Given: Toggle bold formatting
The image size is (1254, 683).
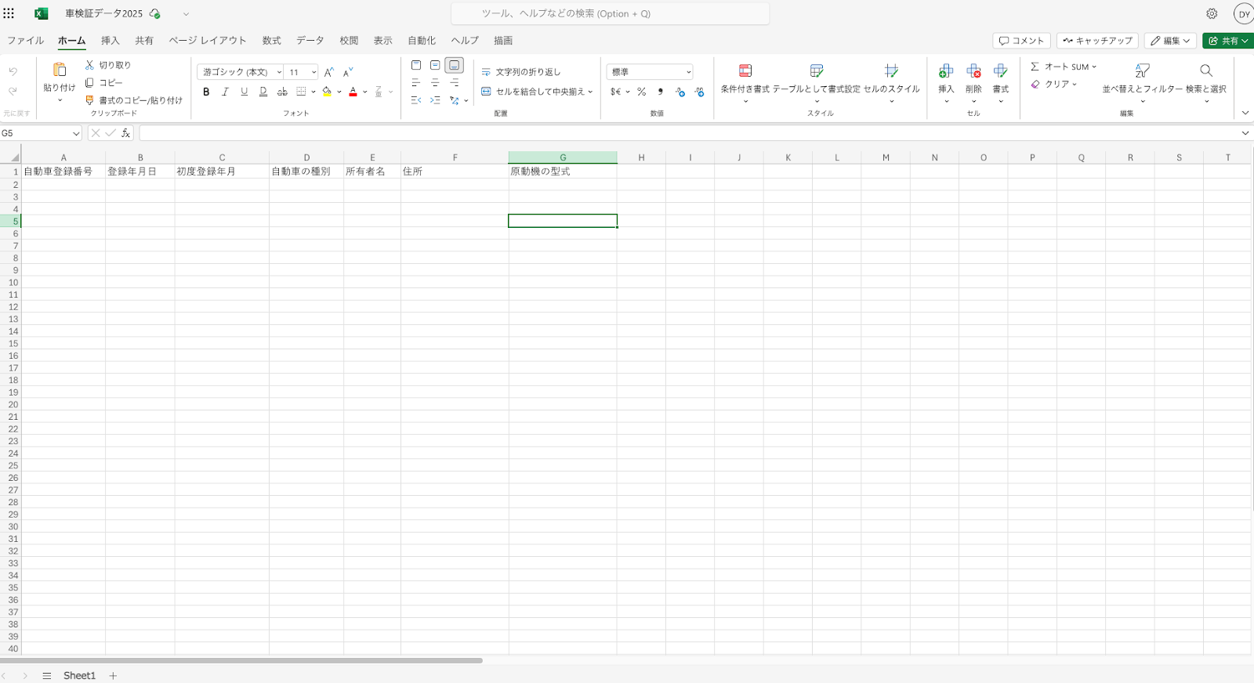Looking at the screenshot, I should click(x=206, y=92).
